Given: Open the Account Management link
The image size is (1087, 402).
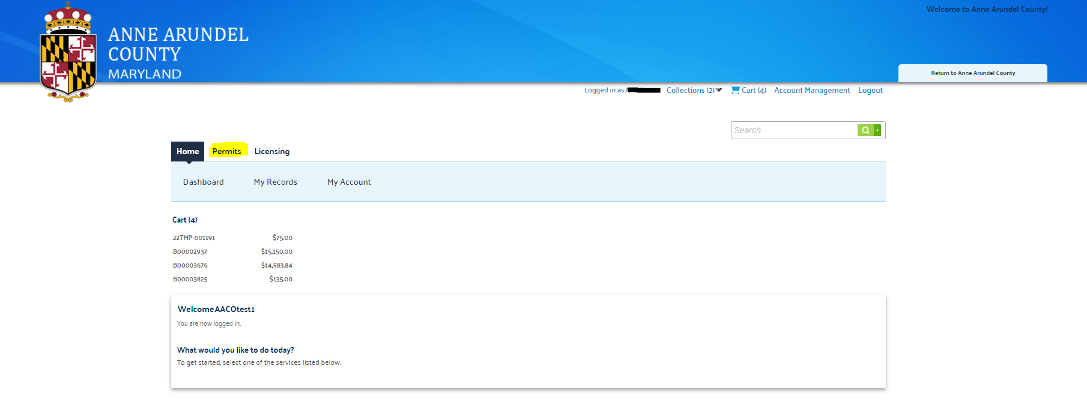Looking at the screenshot, I should point(811,90).
